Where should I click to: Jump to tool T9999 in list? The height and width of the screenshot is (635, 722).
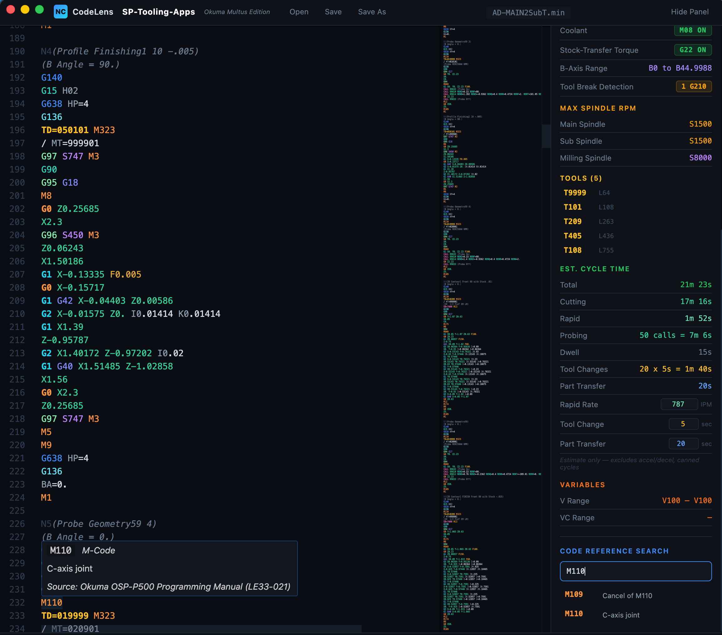point(575,192)
